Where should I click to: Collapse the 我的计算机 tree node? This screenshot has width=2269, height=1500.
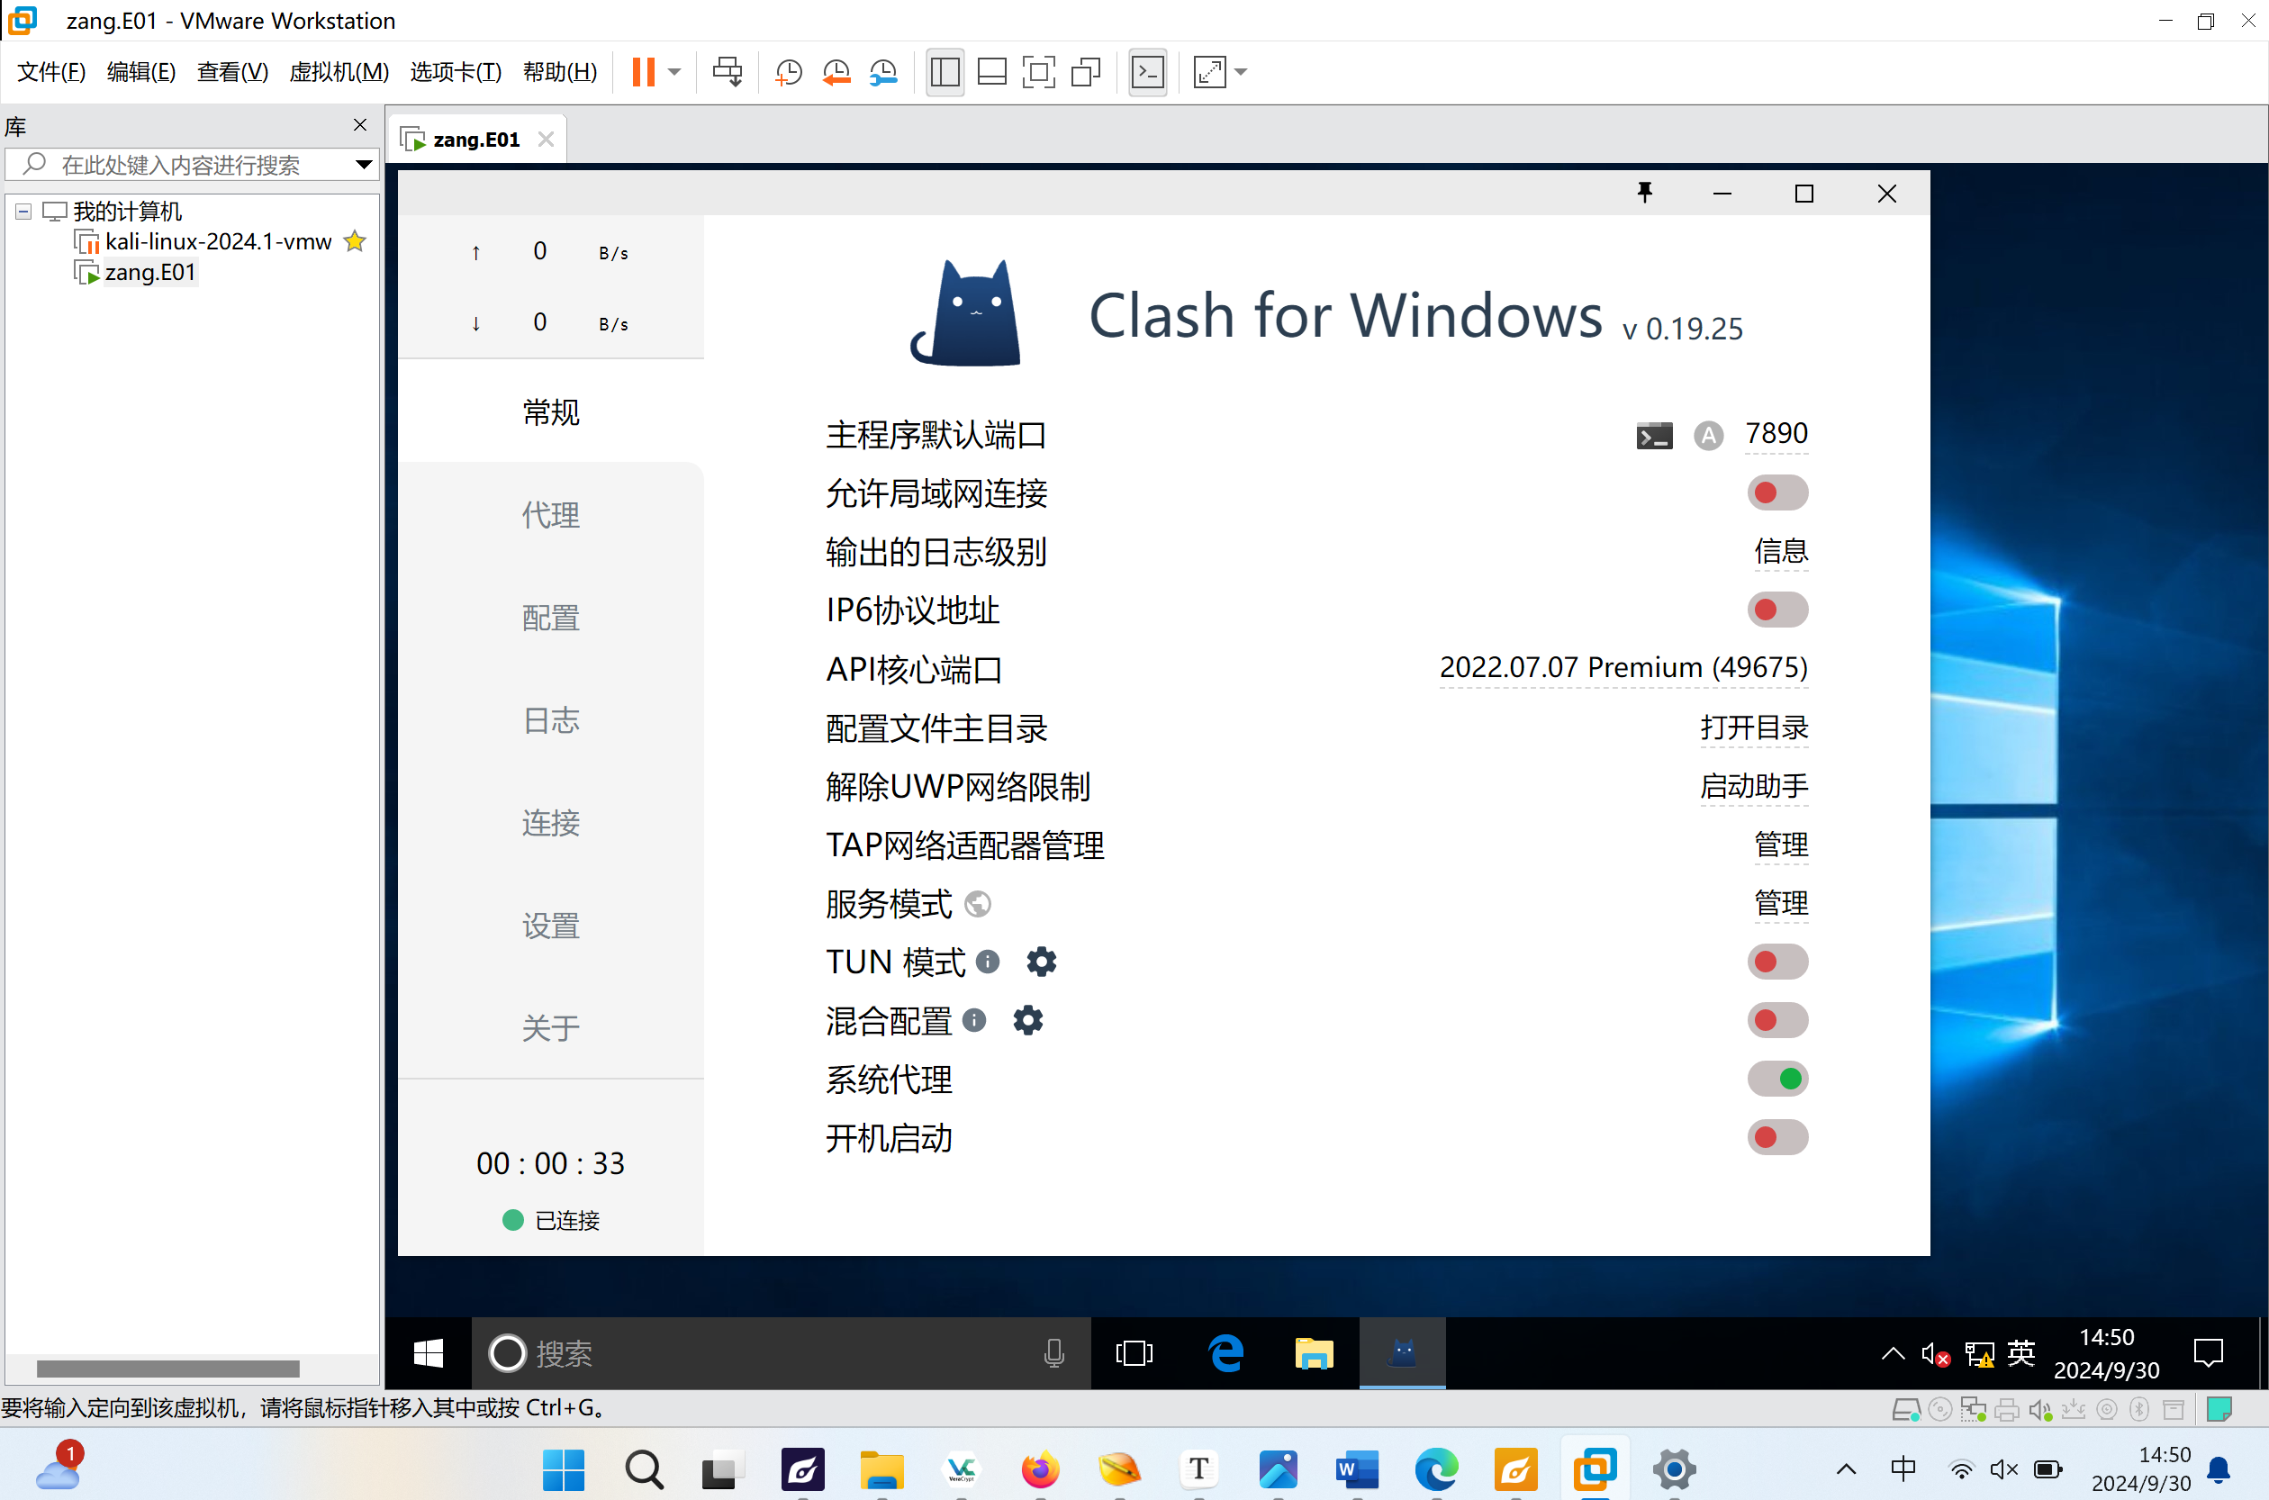coord(24,212)
